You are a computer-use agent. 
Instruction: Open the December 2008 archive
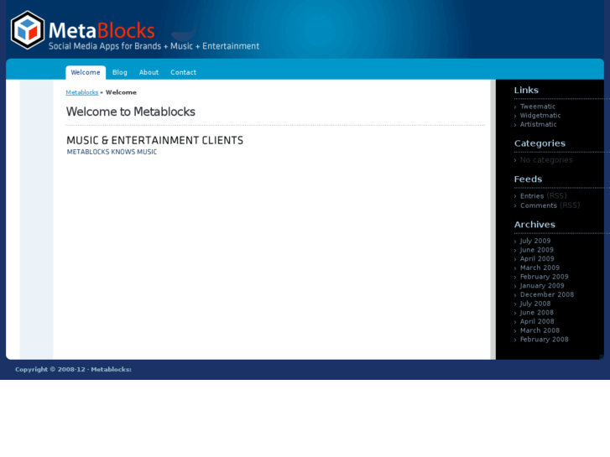(x=547, y=294)
